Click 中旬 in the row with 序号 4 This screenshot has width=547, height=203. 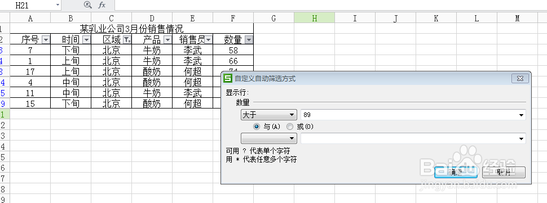71,83
